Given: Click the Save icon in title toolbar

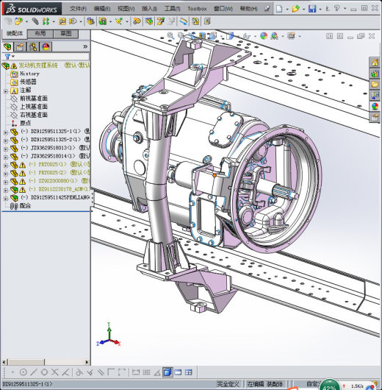Looking at the screenshot, I should point(312,9).
